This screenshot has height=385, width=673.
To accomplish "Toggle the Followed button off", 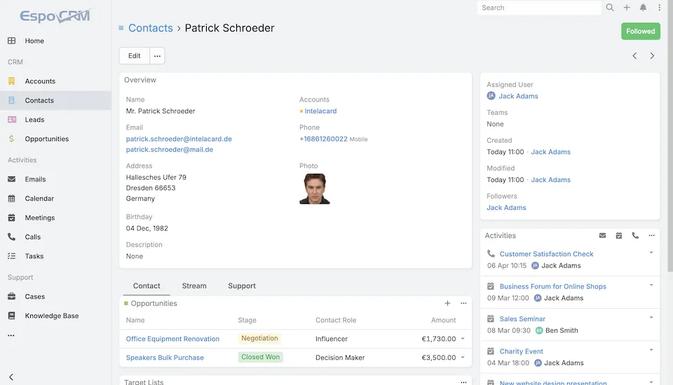I will pos(640,31).
